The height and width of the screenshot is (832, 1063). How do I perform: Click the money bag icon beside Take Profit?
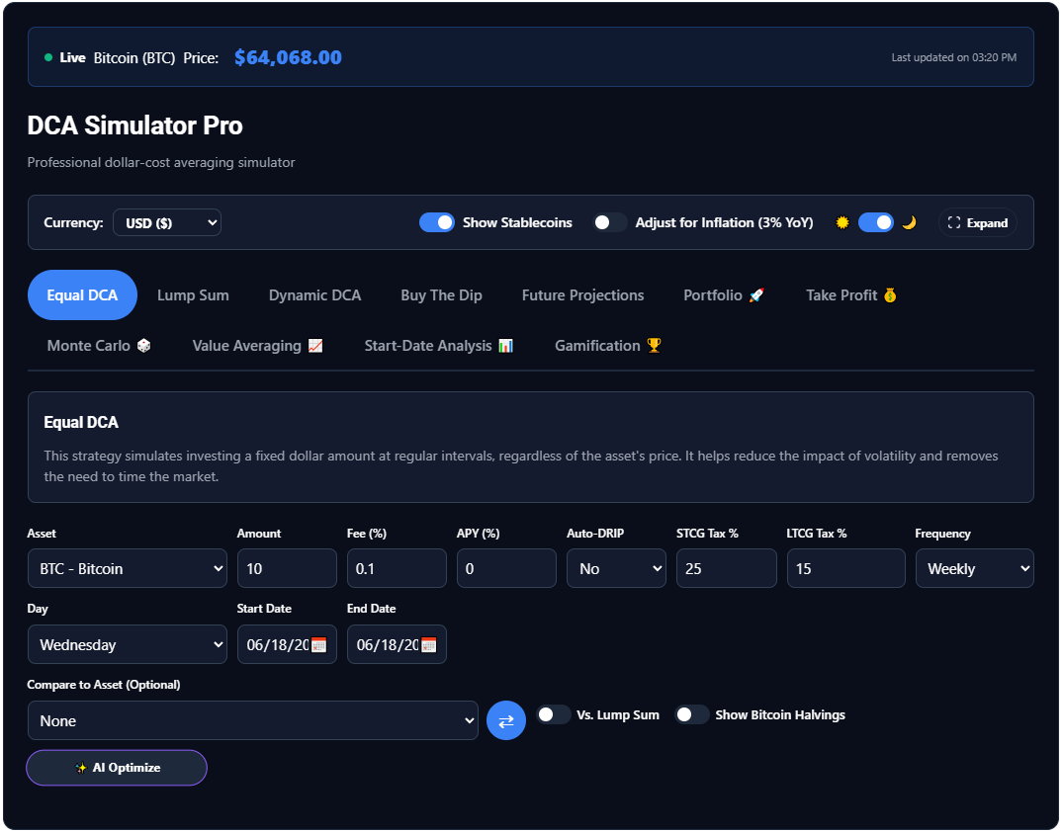click(889, 295)
